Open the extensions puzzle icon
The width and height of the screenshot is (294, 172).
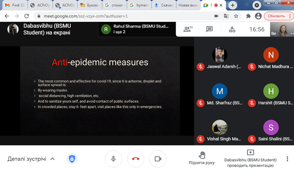pyautogui.click(x=248, y=16)
